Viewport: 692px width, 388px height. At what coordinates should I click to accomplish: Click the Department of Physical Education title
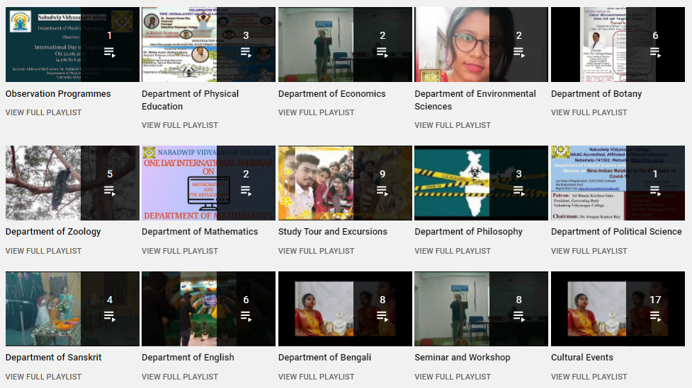[x=191, y=100]
